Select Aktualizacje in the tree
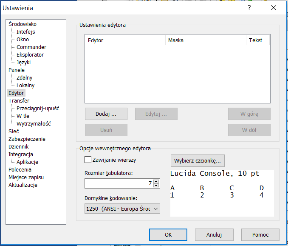Viewport: 288px width, 246px height. [x=23, y=185]
